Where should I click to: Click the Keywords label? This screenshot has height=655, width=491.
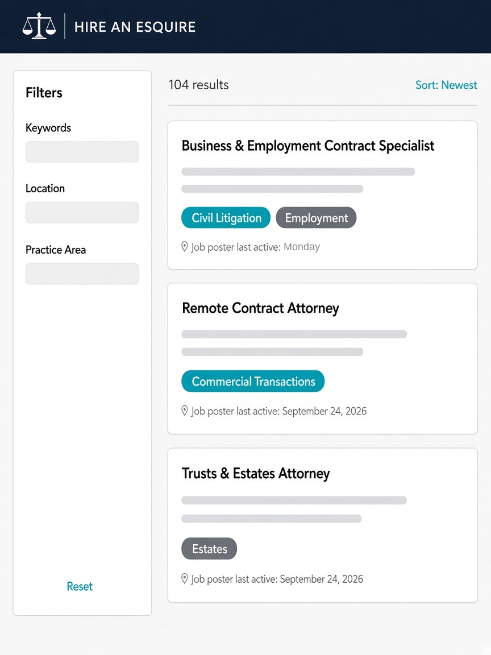coord(48,128)
